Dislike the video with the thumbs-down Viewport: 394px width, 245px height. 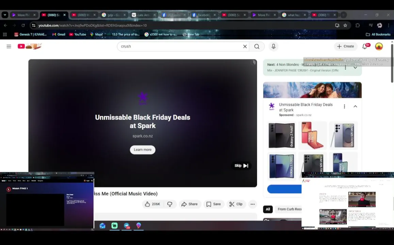170,204
